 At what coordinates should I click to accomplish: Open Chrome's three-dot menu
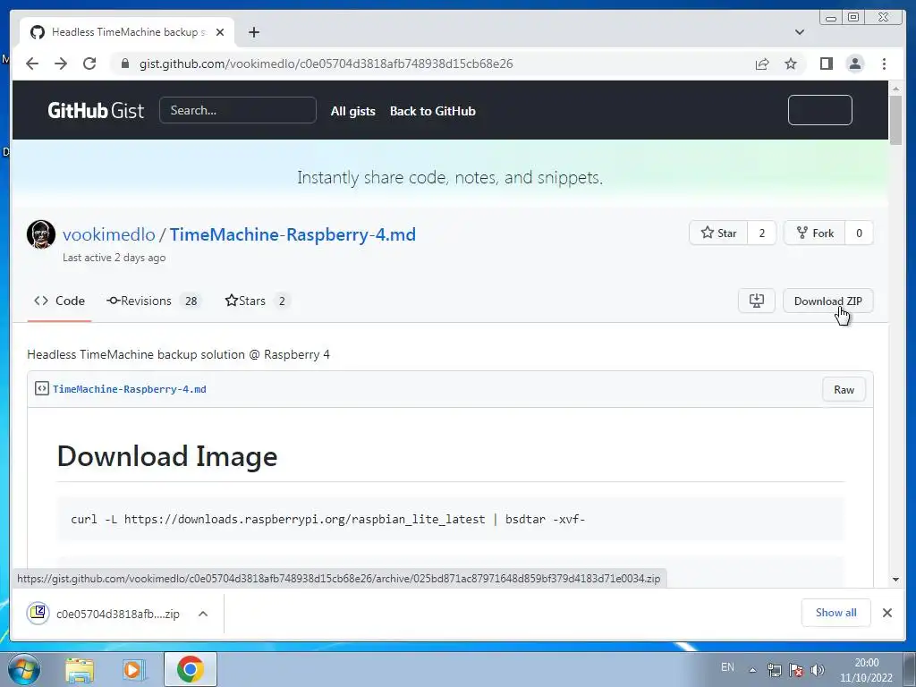click(x=884, y=64)
